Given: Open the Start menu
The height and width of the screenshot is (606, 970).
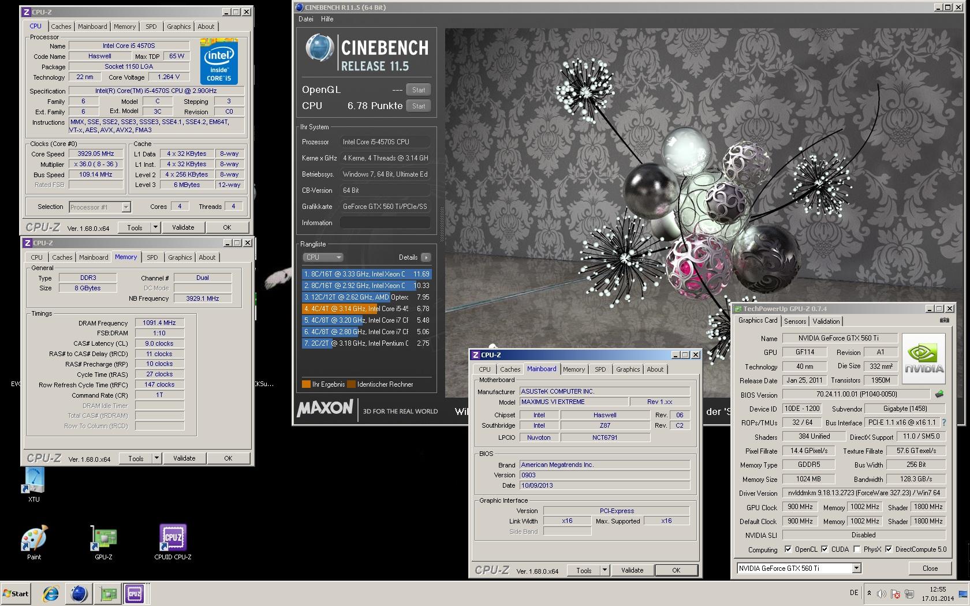Looking at the screenshot, I should pos(16,593).
